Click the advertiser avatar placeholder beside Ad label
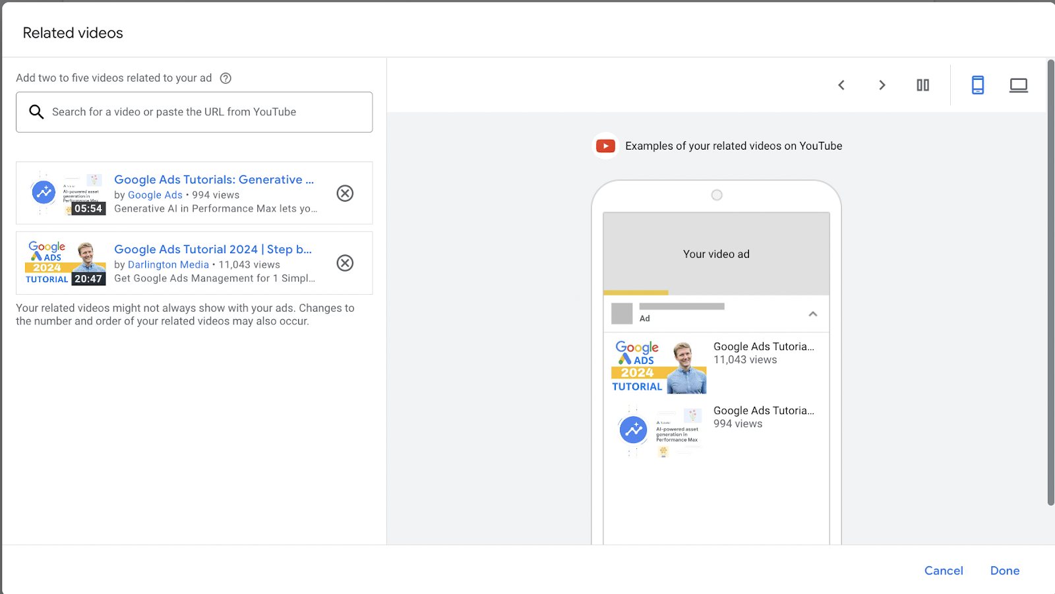The height and width of the screenshot is (594, 1055). coord(622,314)
